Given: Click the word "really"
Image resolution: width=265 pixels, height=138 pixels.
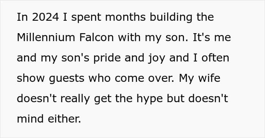Looking at the screenshot, I should 75,99.
